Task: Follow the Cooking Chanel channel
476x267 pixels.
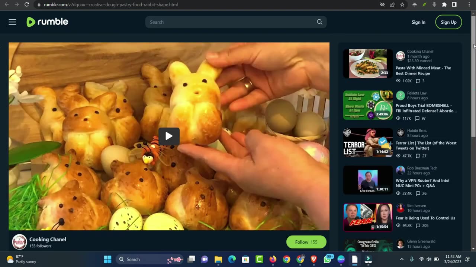Action: point(306,242)
